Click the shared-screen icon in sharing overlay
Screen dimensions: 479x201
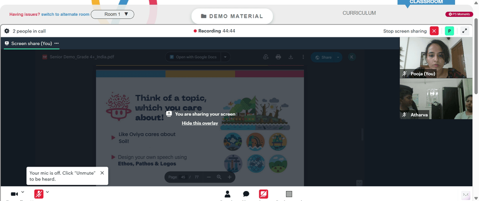[x=169, y=114]
